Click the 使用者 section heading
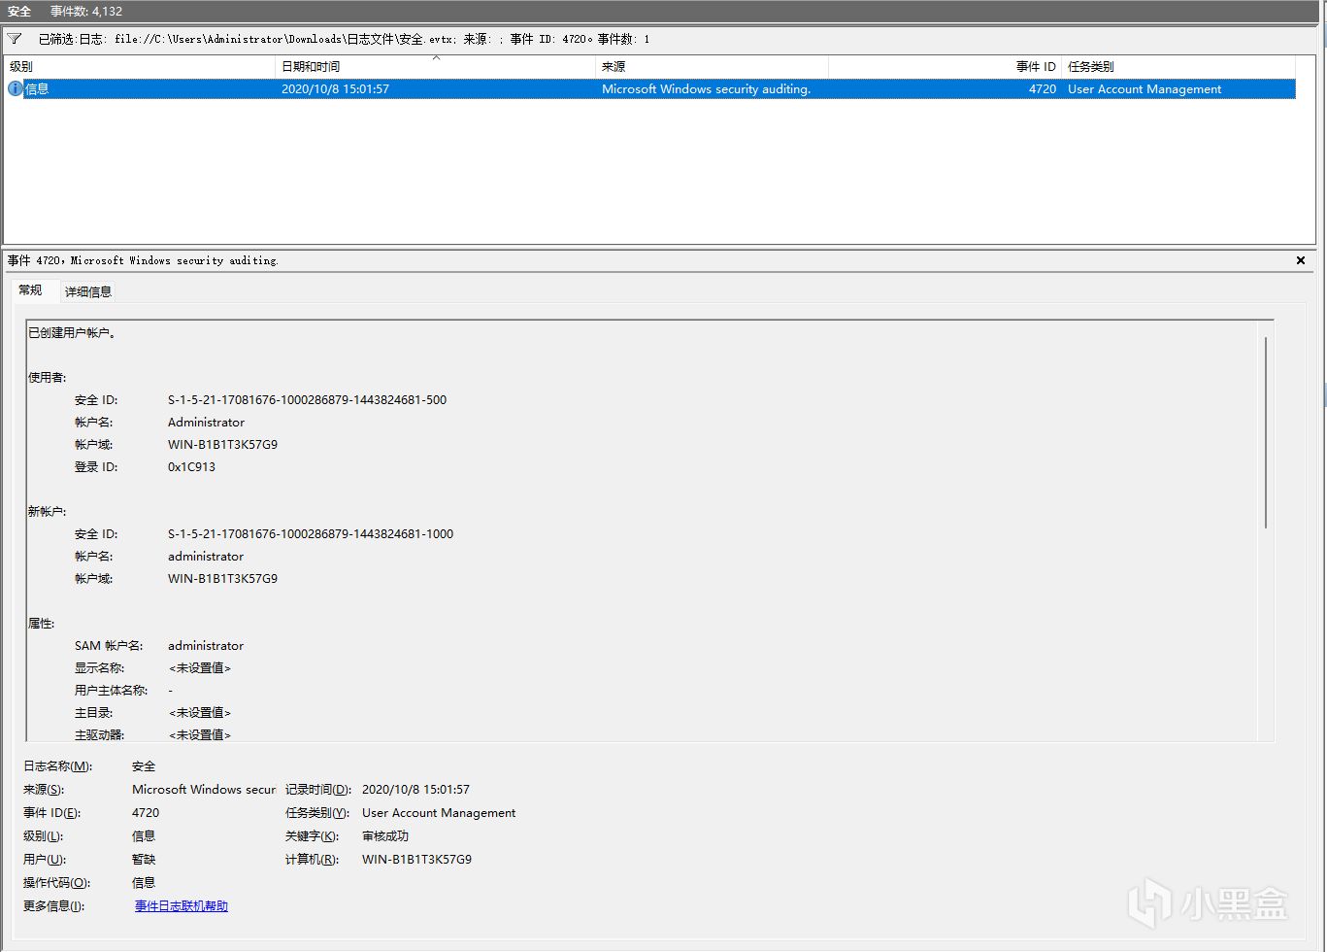Screen dimensions: 1327x952 click(47, 378)
